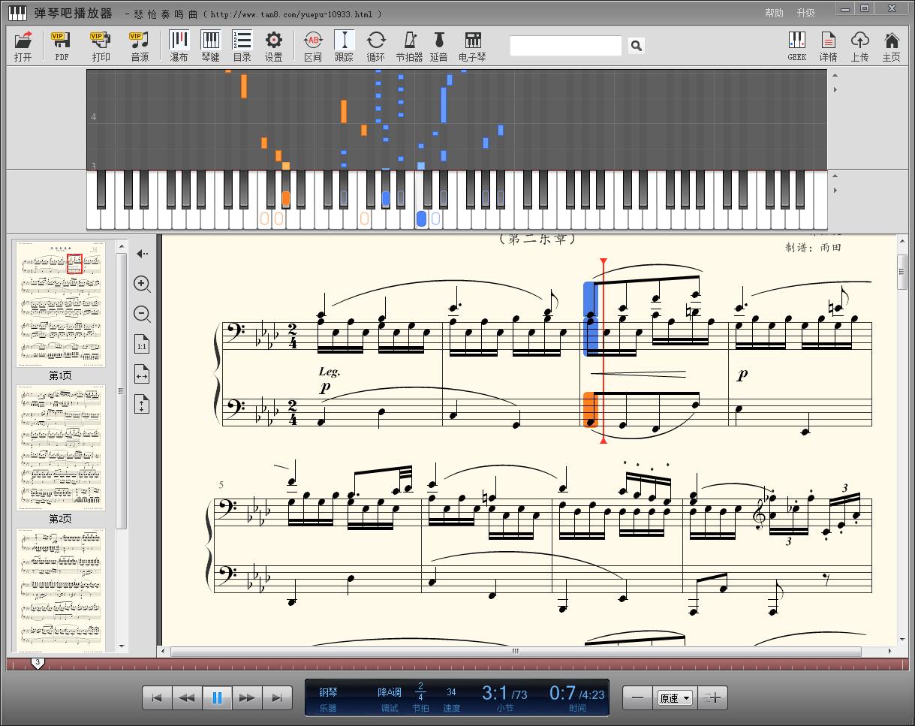This screenshot has height=726, width=915.
Task: Zoom in on the sheet music
Action: (142, 284)
